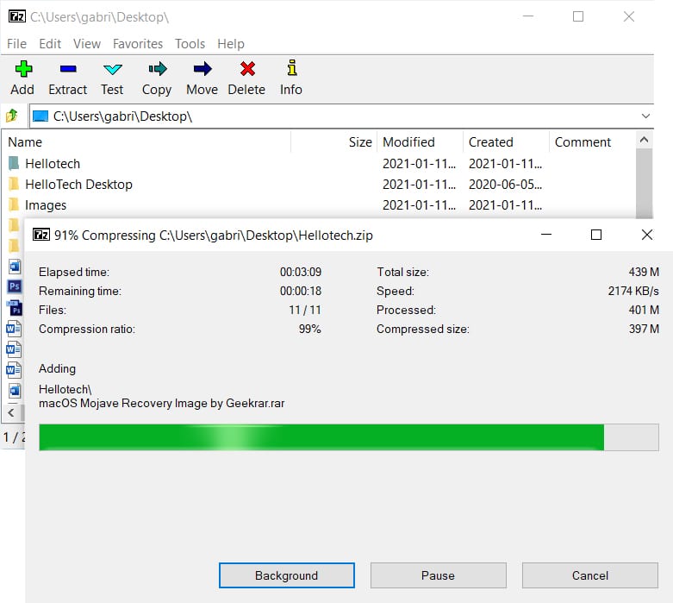Click the Files count 11 / 11
673x603 pixels.
pos(305,310)
